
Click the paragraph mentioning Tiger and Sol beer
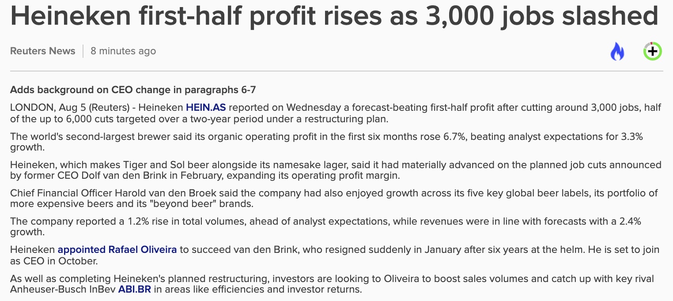click(336, 170)
